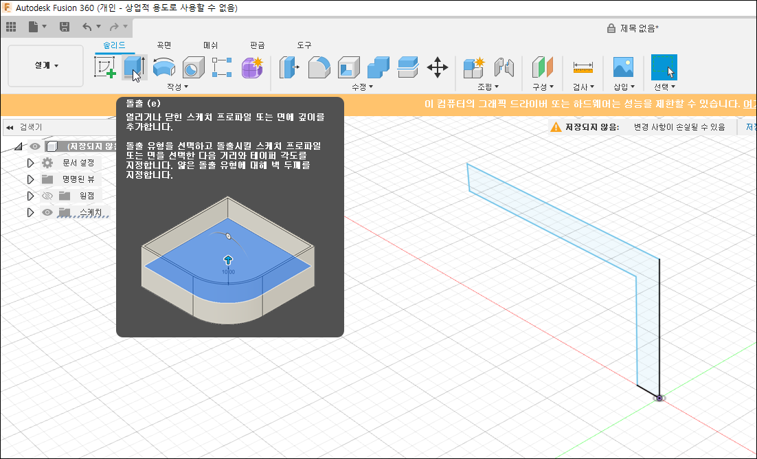Select the Hole tool
This screenshot has height=459, width=757.
pos(193,67)
